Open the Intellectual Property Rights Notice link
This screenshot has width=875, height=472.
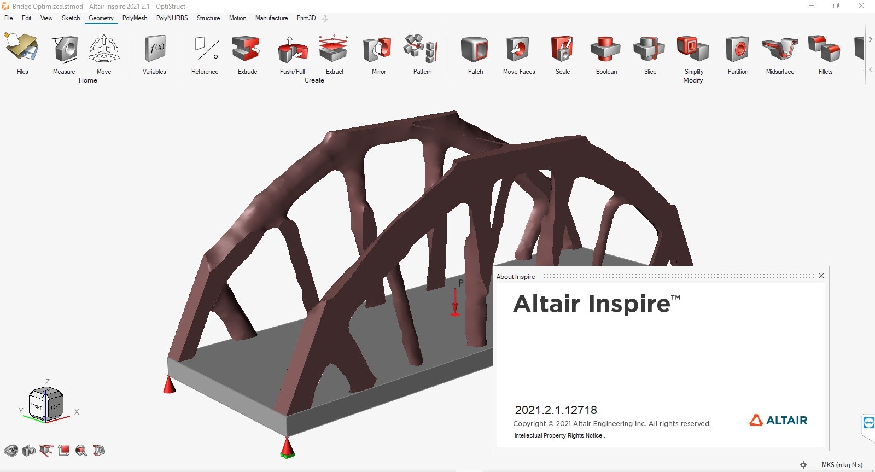coord(560,435)
